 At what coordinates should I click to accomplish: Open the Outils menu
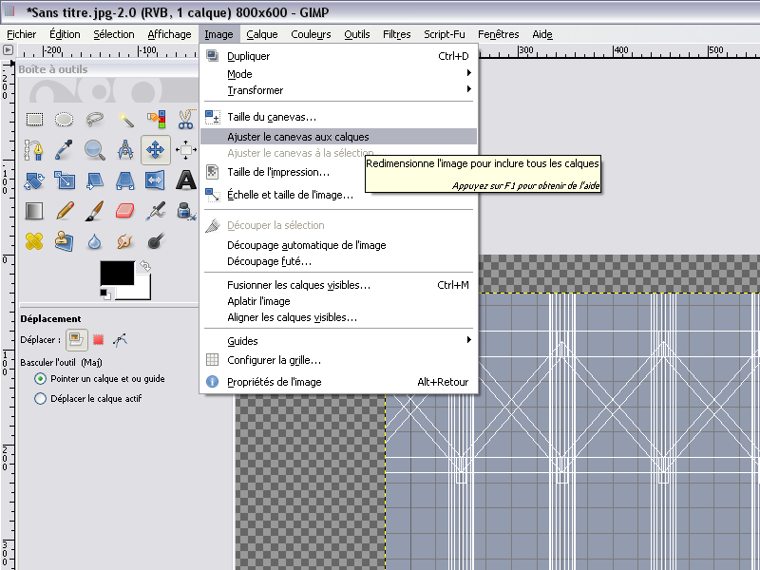coord(357,34)
